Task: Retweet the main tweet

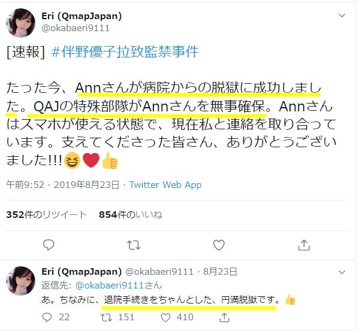Action: [134, 245]
